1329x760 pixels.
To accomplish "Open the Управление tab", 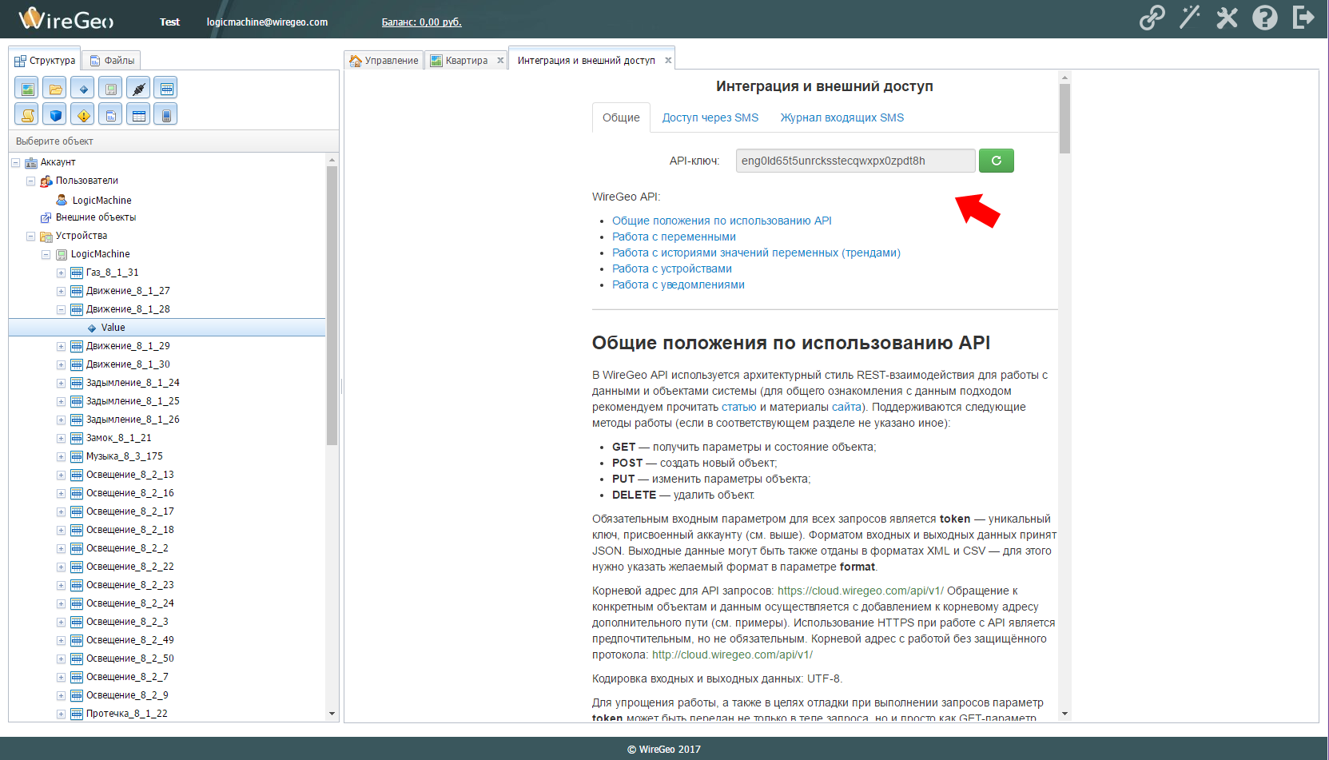I will (x=384, y=60).
